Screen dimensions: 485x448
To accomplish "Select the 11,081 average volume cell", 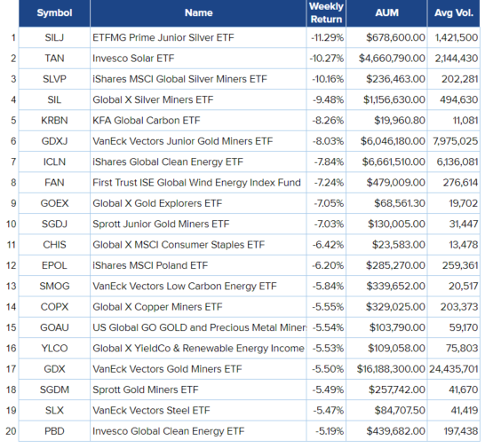I will (x=454, y=120).
